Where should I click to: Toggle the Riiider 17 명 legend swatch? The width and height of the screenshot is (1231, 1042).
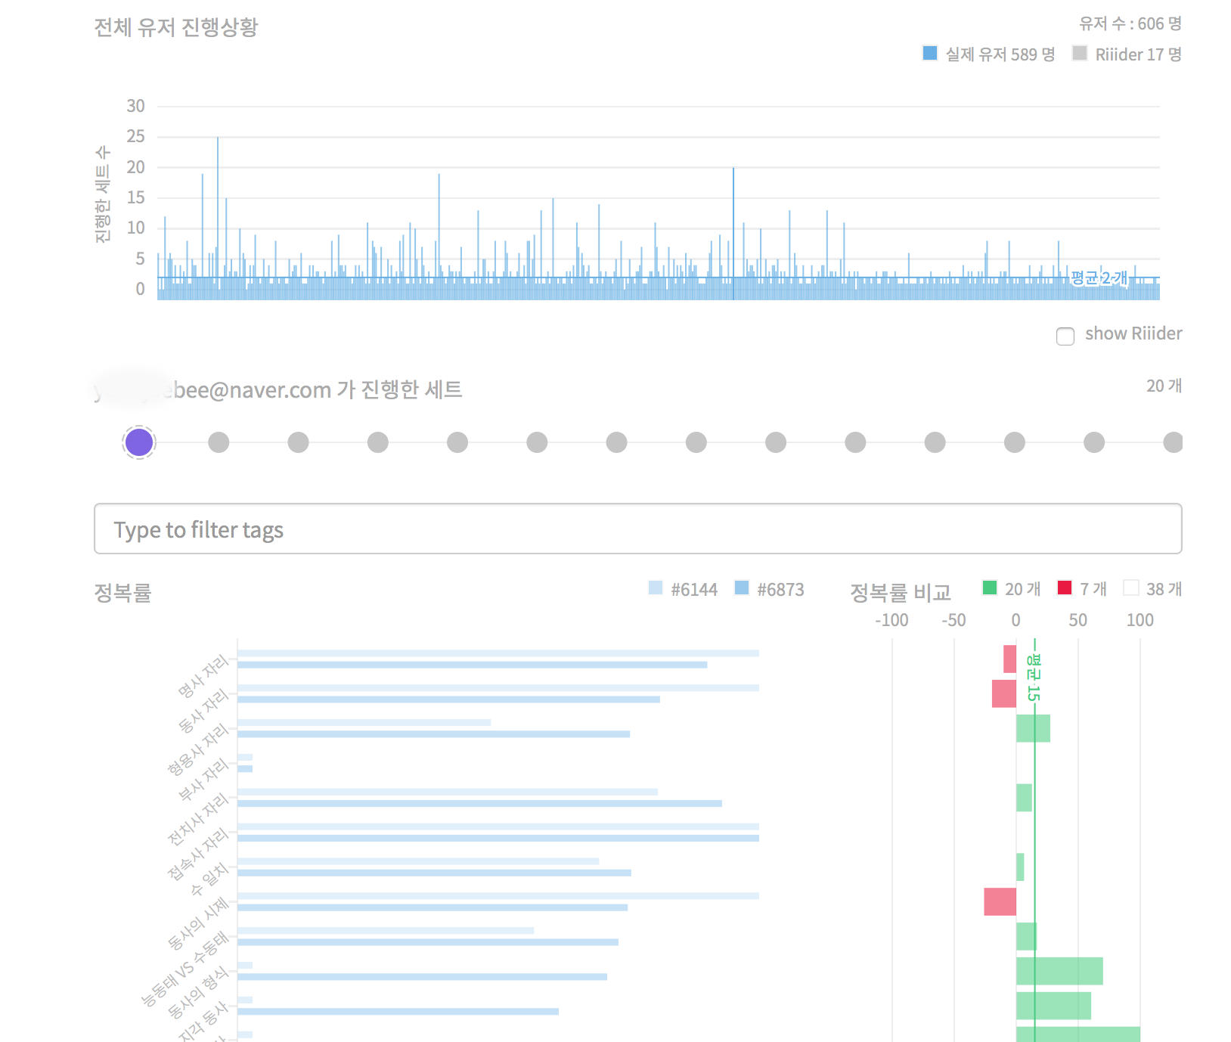(x=1080, y=53)
